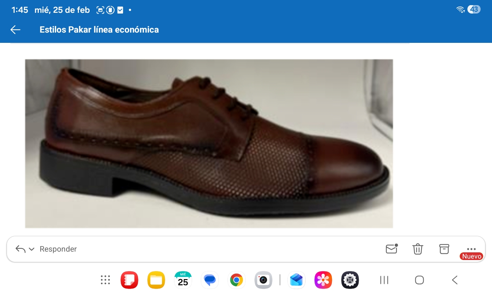Tap the email subject Estilos Pakar línea económica
The width and height of the screenshot is (492, 293).
99,30
